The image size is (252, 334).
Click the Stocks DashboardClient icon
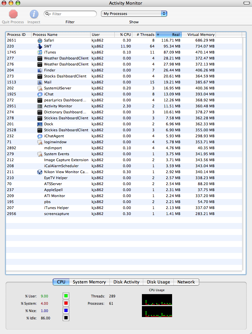(x=40, y=76)
